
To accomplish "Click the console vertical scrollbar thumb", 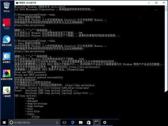I will [x=166, y=9].
